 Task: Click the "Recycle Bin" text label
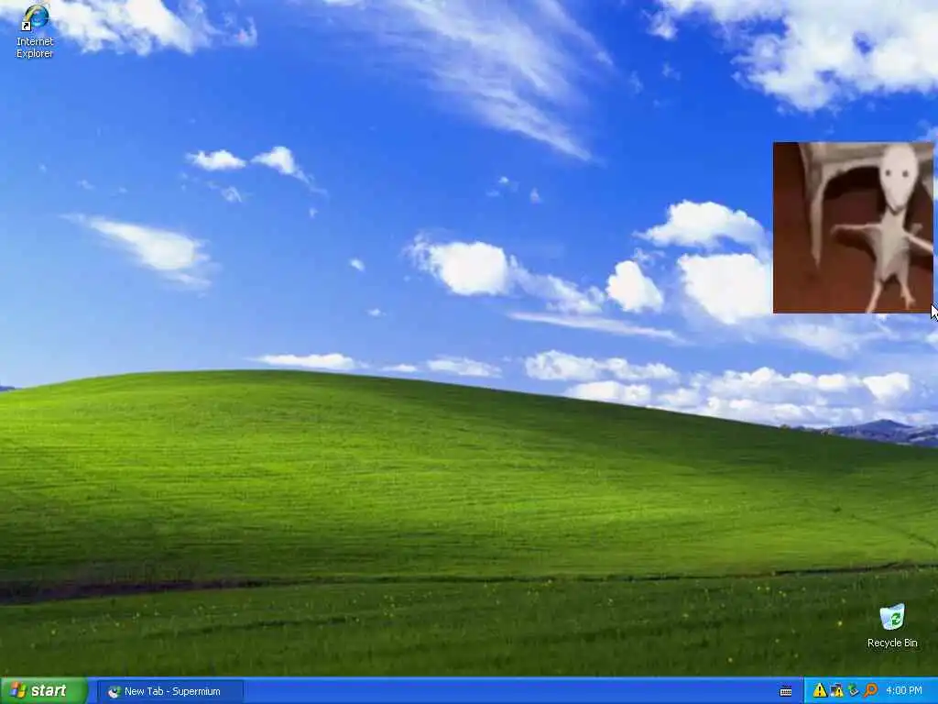click(x=892, y=643)
